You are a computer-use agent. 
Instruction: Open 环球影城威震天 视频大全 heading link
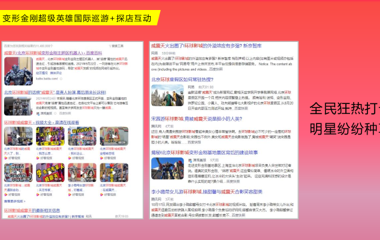[41, 123]
